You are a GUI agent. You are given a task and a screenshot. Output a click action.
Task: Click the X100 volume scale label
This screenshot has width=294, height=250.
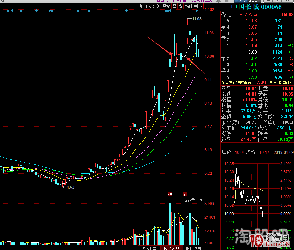[209, 243]
